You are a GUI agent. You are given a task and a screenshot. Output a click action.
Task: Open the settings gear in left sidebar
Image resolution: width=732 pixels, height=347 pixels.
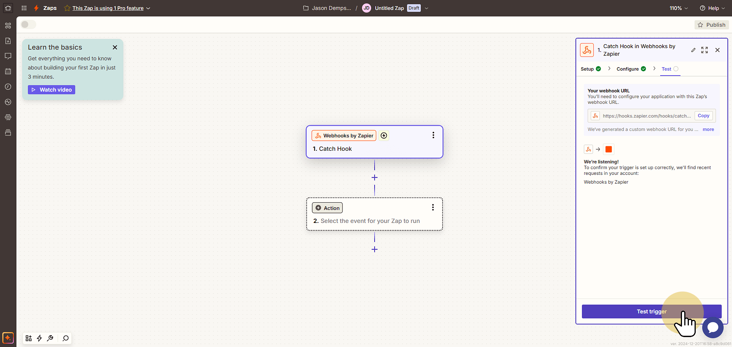pyautogui.click(x=8, y=117)
